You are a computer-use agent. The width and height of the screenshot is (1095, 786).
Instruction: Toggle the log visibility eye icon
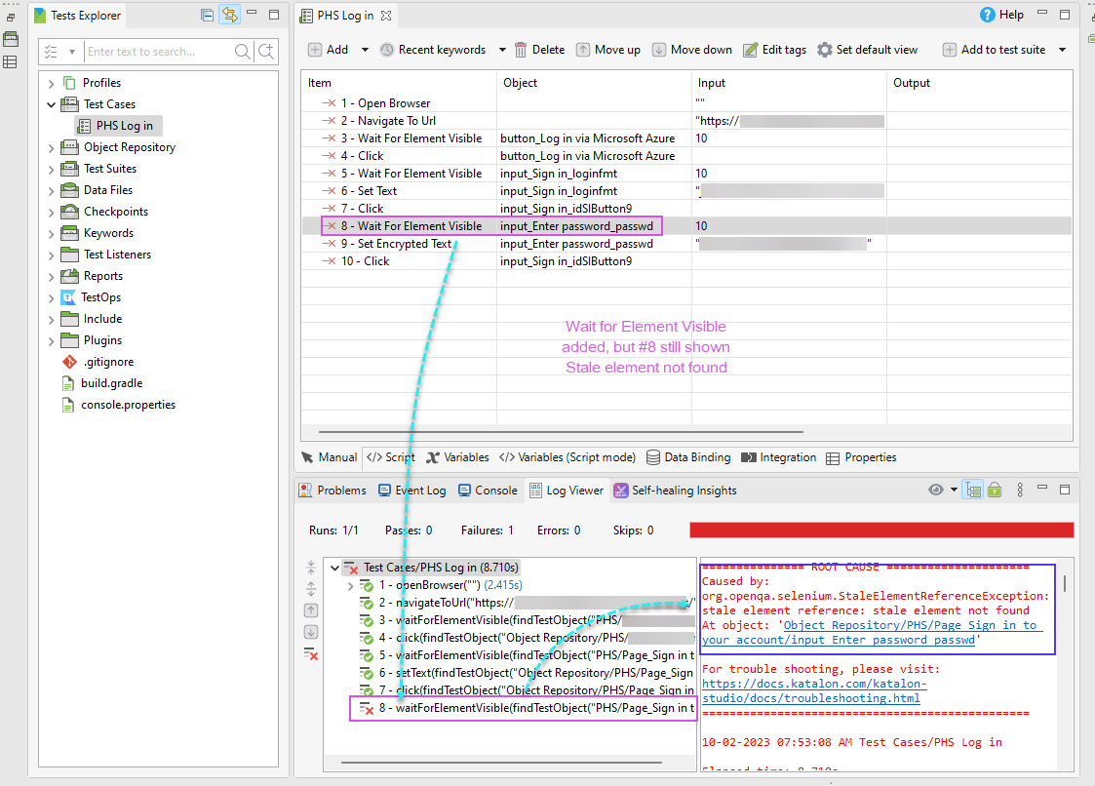click(x=936, y=490)
